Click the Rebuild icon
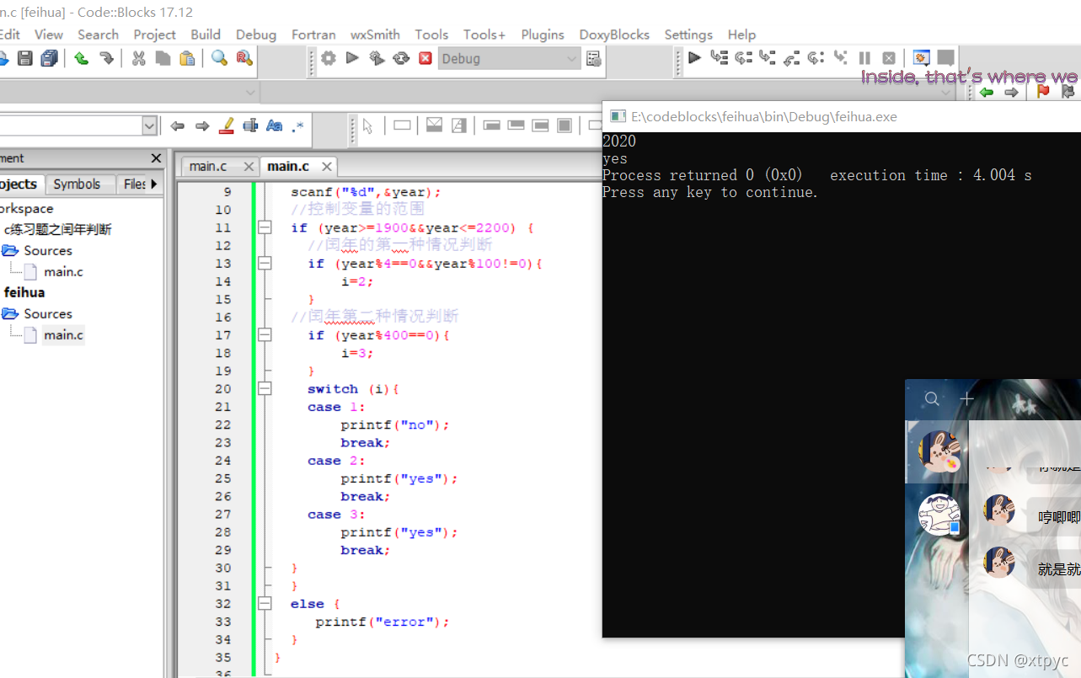This screenshot has height=678, width=1081. [401, 58]
